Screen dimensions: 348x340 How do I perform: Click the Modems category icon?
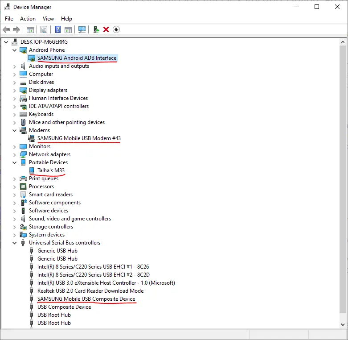point(23,130)
